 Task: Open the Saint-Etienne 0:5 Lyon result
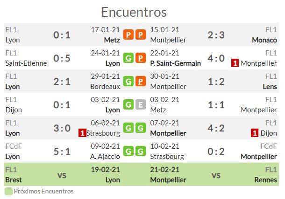pyautogui.click(x=62, y=58)
